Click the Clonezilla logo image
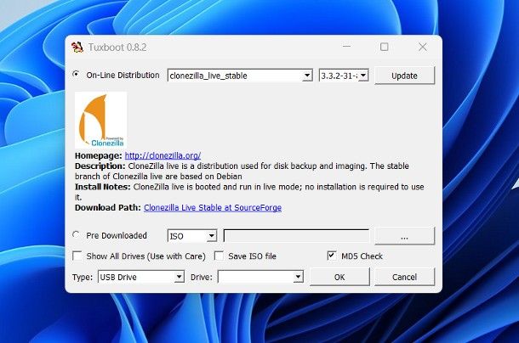The width and height of the screenshot is (519, 343). [x=100, y=120]
